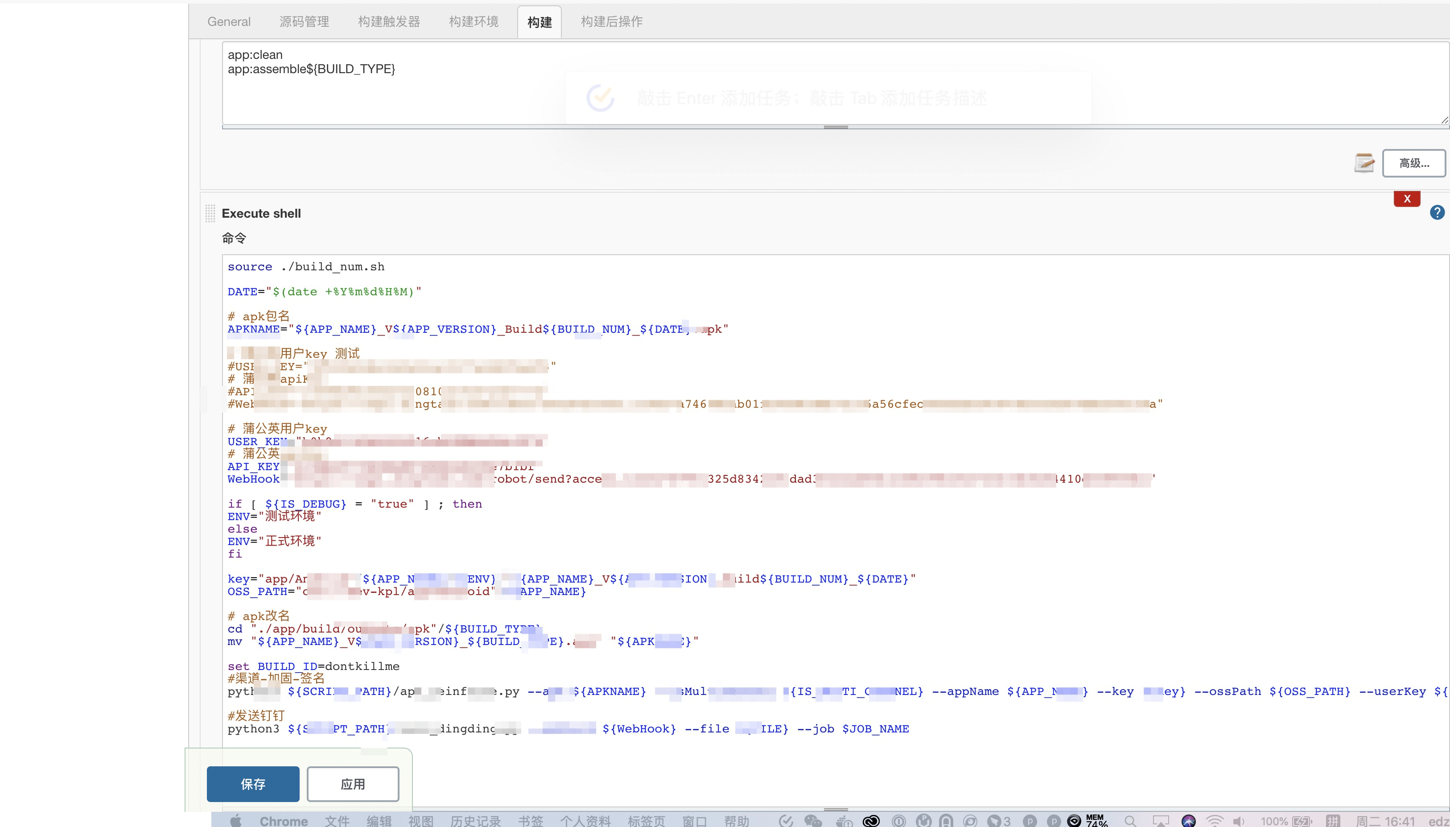Image resolution: width=1450 pixels, height=827 pixels.
Task: Click the '#发送钉钉' comment line
Action: coord(255,715)
